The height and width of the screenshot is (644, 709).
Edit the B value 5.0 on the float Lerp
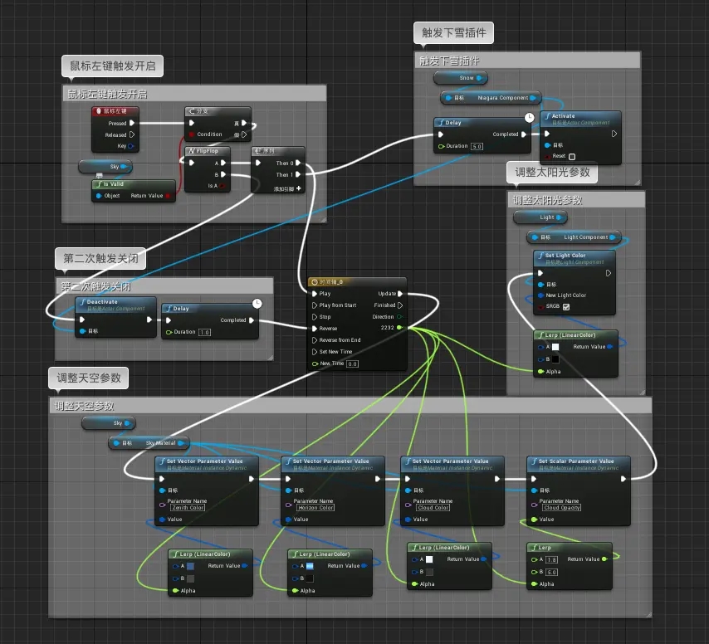(x=551, y=572)
